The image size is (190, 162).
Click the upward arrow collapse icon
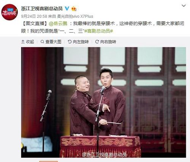click(x=23, y=42)
